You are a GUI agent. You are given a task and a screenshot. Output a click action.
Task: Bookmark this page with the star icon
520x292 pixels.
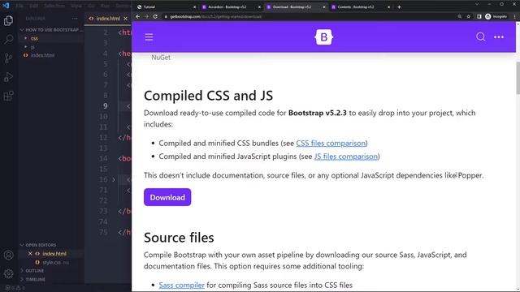point(468,16)
